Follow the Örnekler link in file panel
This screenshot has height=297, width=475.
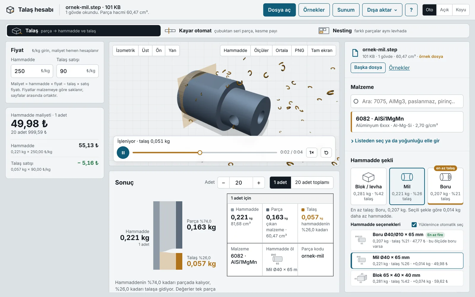pyautogui.click(x=399, y=68)
